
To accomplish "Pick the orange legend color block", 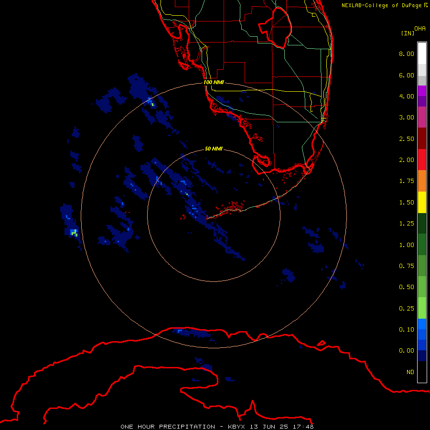I will point(422,181).
